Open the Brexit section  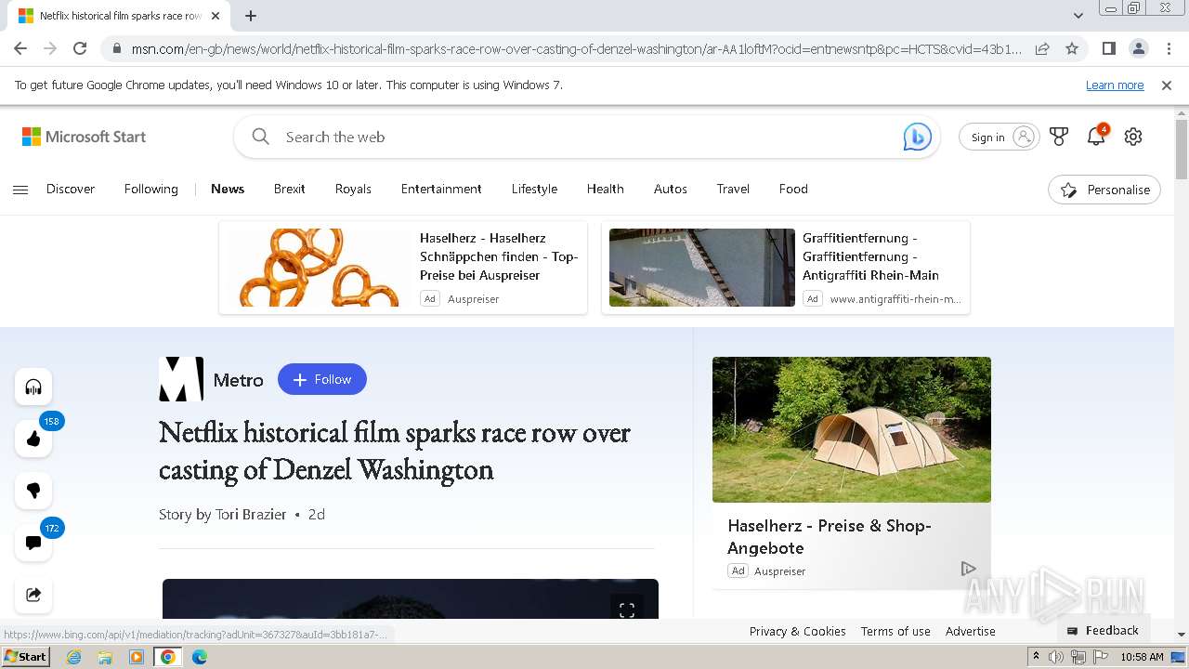(290, 189)
